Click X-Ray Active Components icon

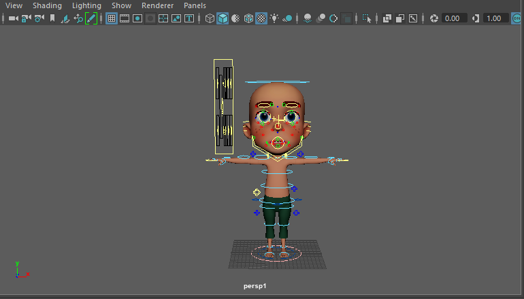click(x=400, y=18)
